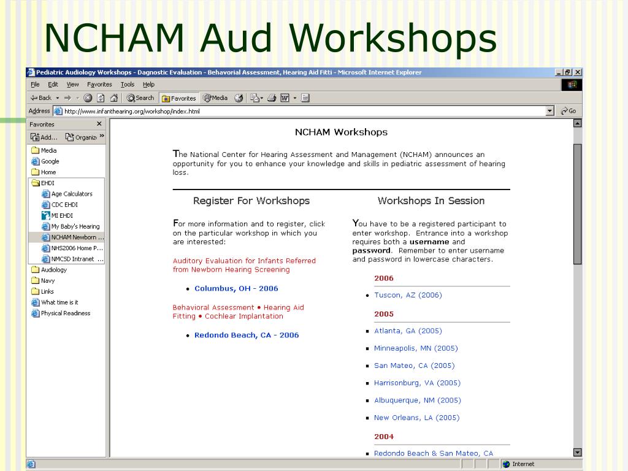Open Minneapolis, MN (2005) link
The width and height of the screenshot is (628, 471).
(x=416, y=348)
